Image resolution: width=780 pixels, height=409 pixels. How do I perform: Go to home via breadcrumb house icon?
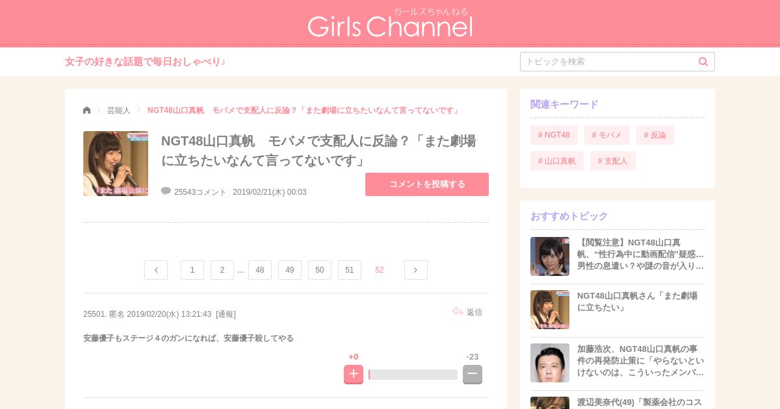point(87,110)
